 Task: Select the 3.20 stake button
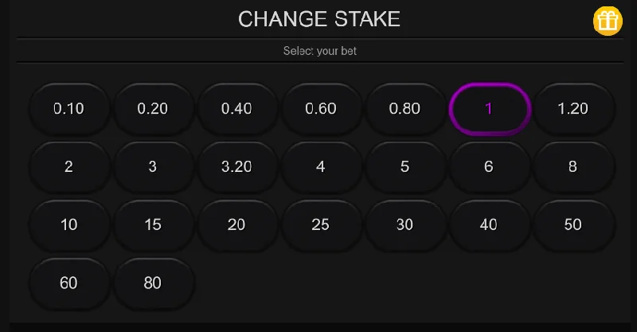(236, 166)
